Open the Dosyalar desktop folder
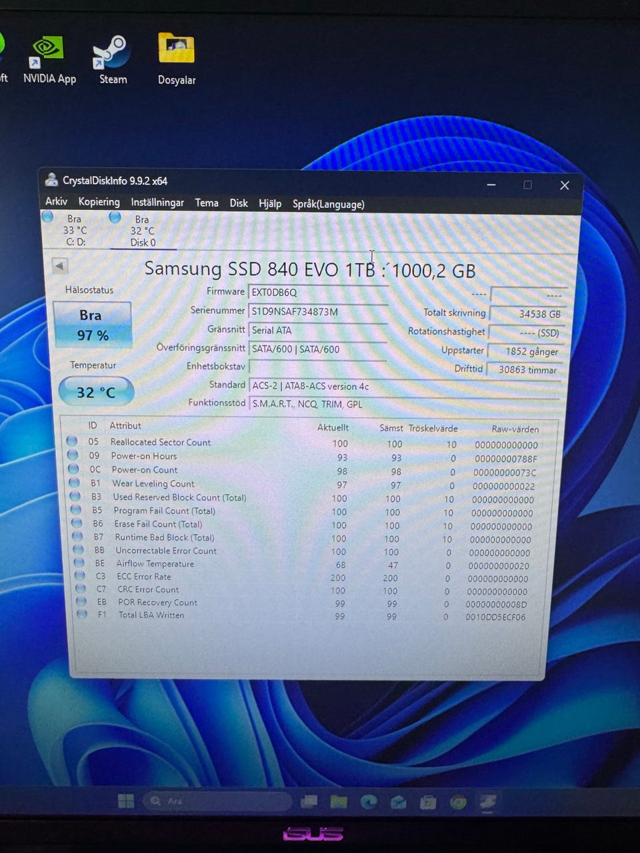Screen dimensions: 640x853 [x=177, y=60]
